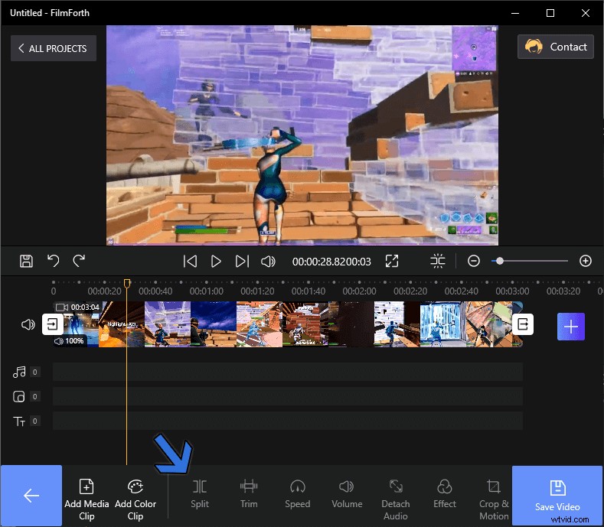
Task: Jump to next frame
Action: coord(242,261)
